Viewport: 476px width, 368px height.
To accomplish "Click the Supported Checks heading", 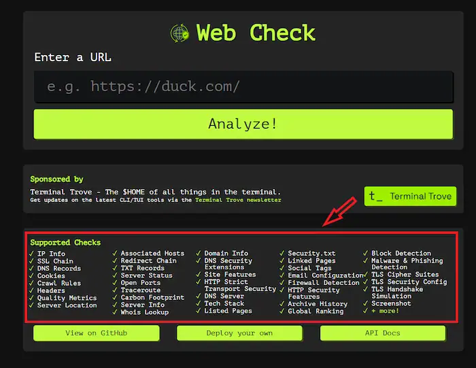I will 65,242.
